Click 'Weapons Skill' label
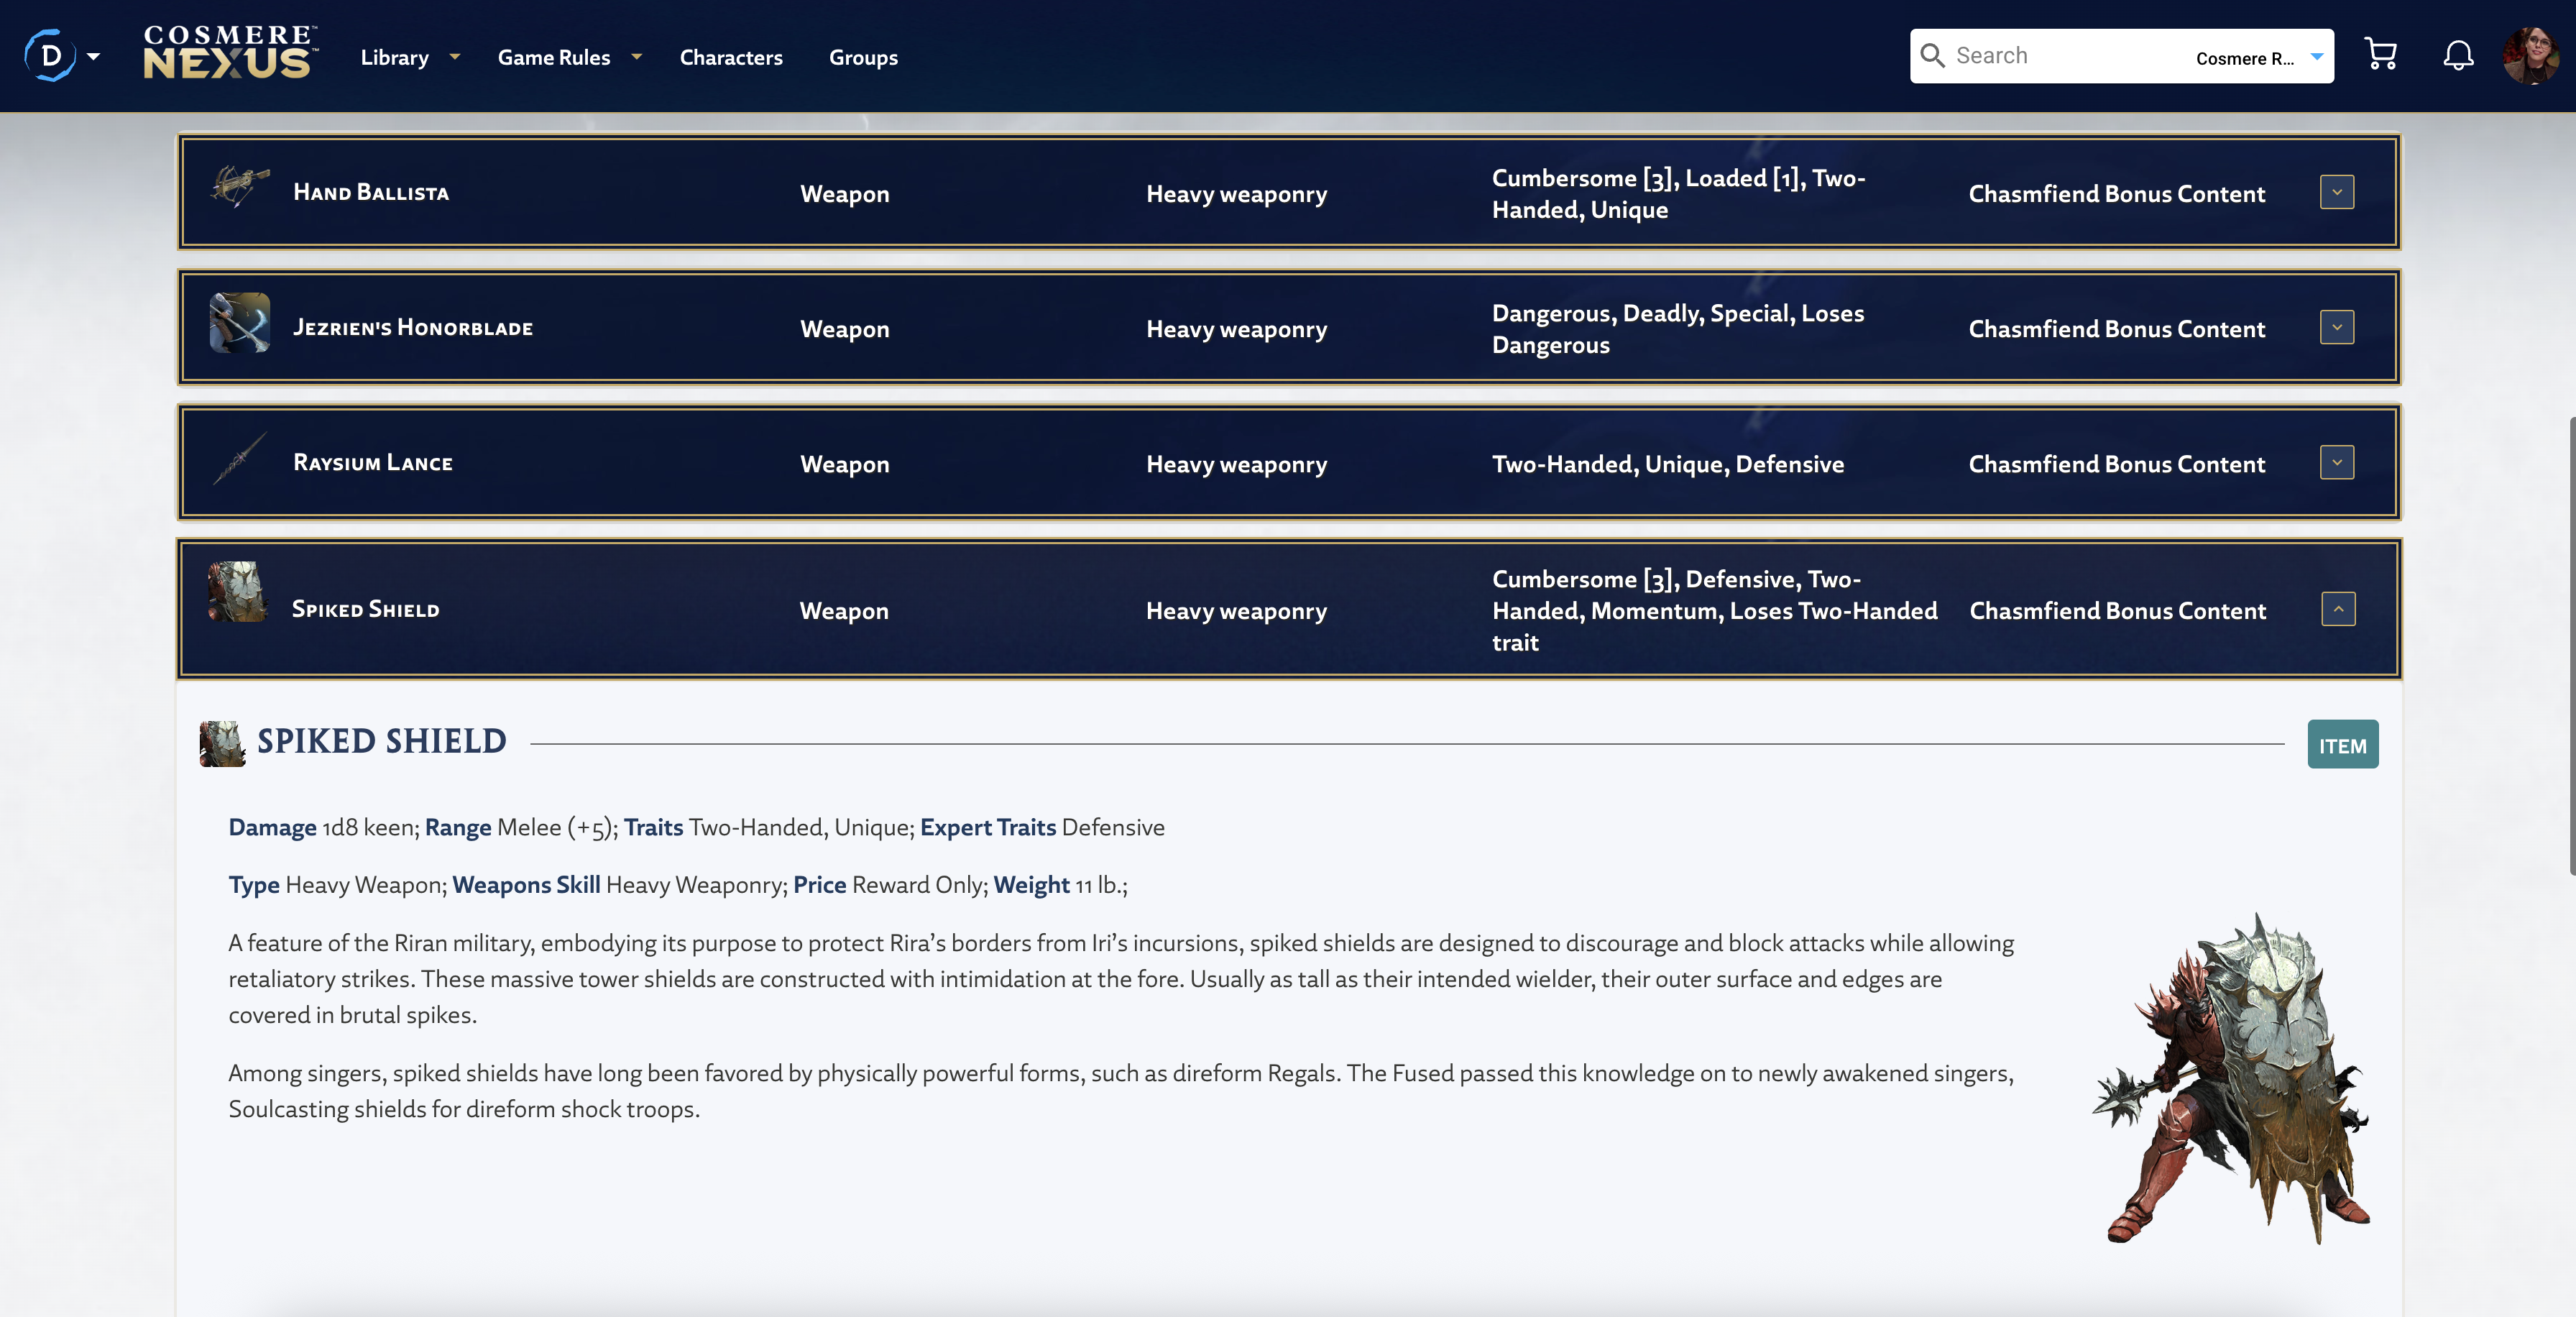This screenshot has height=1317, width=2576. pyautogui.click(x=526, y=885)
